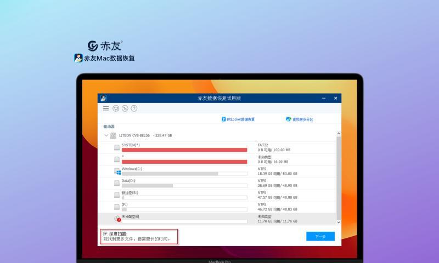439x263 pixels.
Task: Collapse the LITEON CVB-8E256 drive tree
Action: 106,135
